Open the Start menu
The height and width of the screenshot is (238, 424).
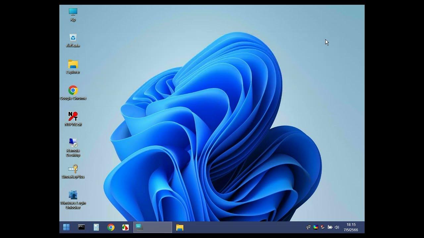(66, 227)
